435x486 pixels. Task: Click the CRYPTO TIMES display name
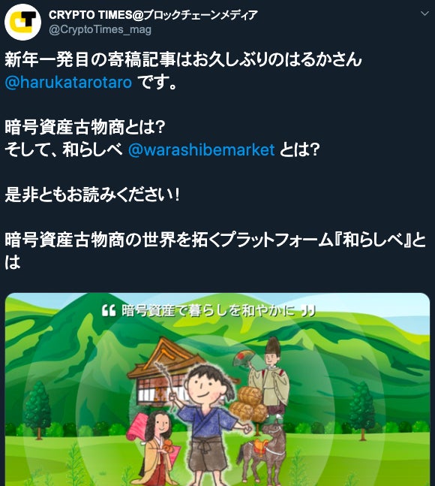153,15
